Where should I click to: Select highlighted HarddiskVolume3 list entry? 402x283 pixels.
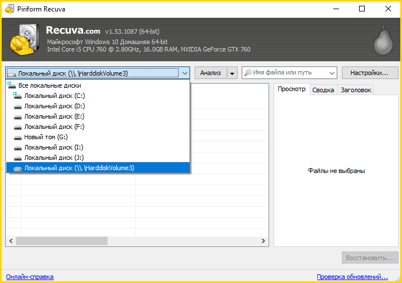click(x=98, y=168)
